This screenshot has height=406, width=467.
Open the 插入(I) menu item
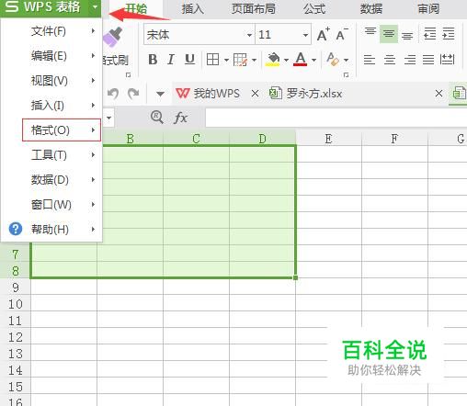coord(51,106)
